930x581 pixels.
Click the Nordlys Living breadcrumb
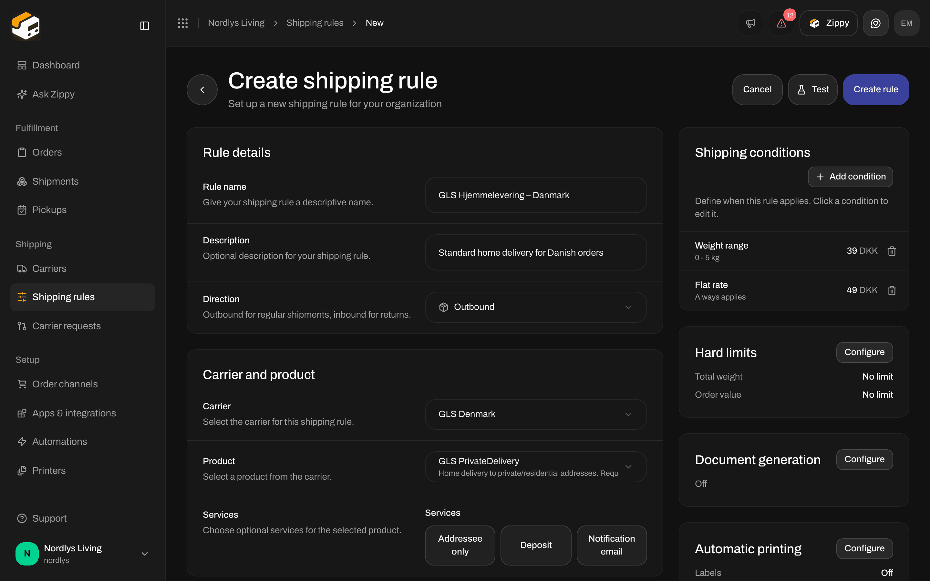(x=236, y=23)
